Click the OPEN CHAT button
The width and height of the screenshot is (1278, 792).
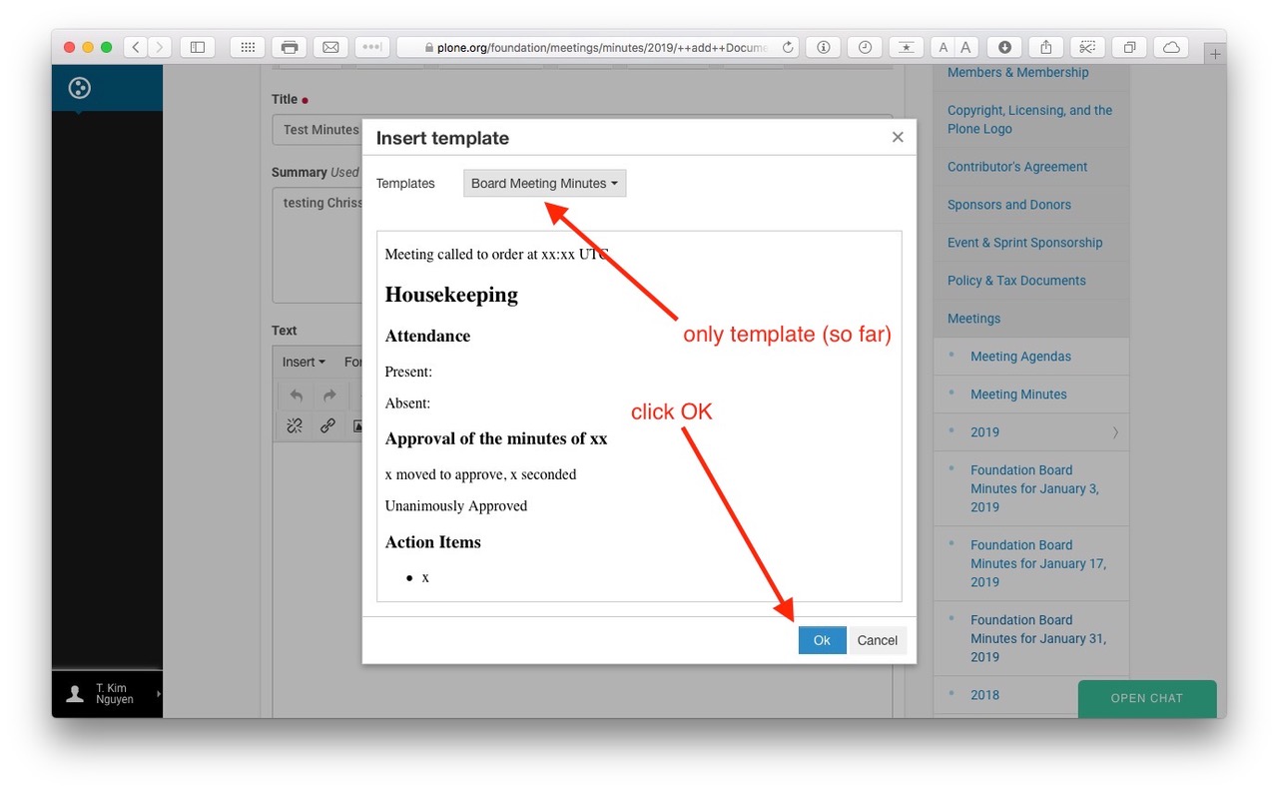(1147, 698)
